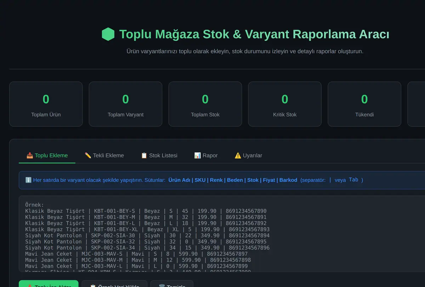Click the info icon in the blue banner
The image size is (425, 287).
click(29, 180)
